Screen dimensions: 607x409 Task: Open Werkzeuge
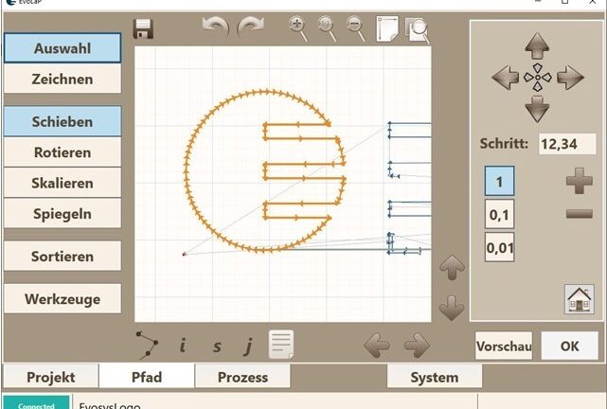coord(62,299)
